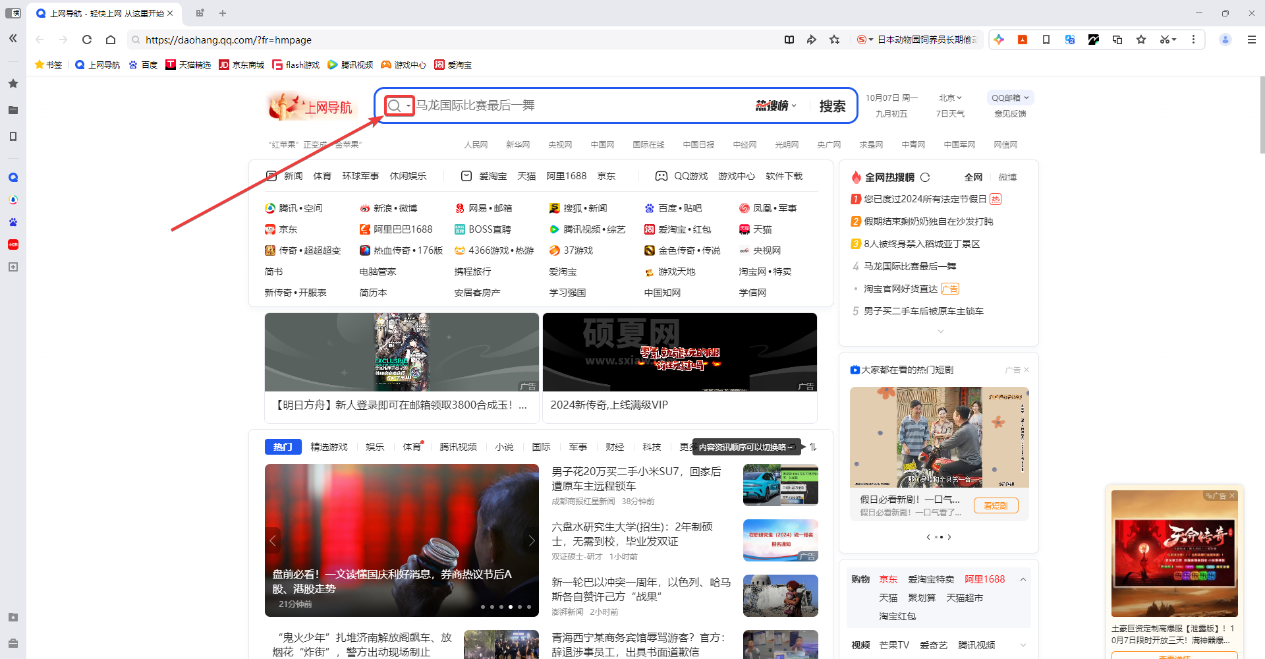Open sidebar favorites star icon
The height and width of the screenshot is (659, 1265).
[13, 84]
